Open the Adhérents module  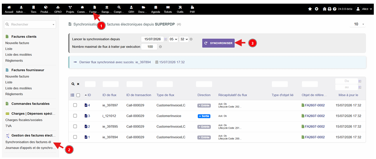21,9
